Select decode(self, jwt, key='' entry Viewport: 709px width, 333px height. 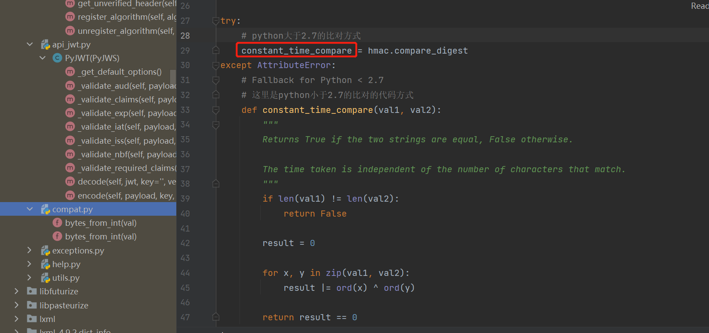coord(127,181)
